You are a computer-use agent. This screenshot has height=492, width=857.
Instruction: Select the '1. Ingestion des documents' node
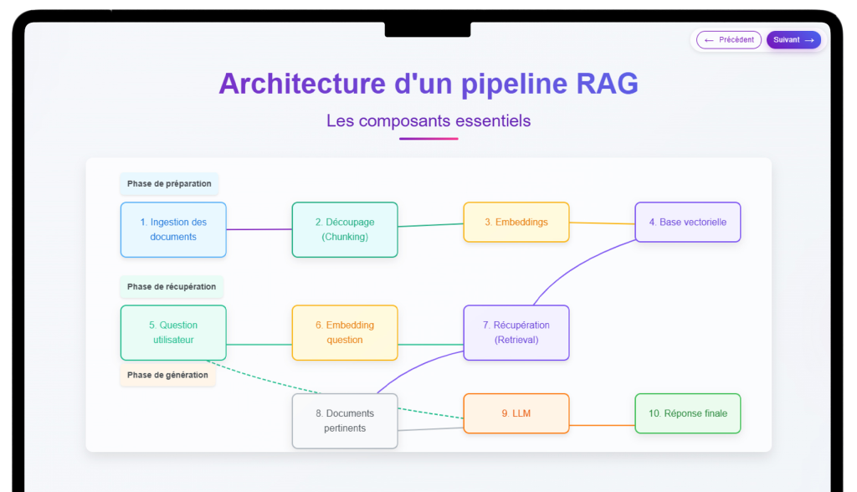173,229
